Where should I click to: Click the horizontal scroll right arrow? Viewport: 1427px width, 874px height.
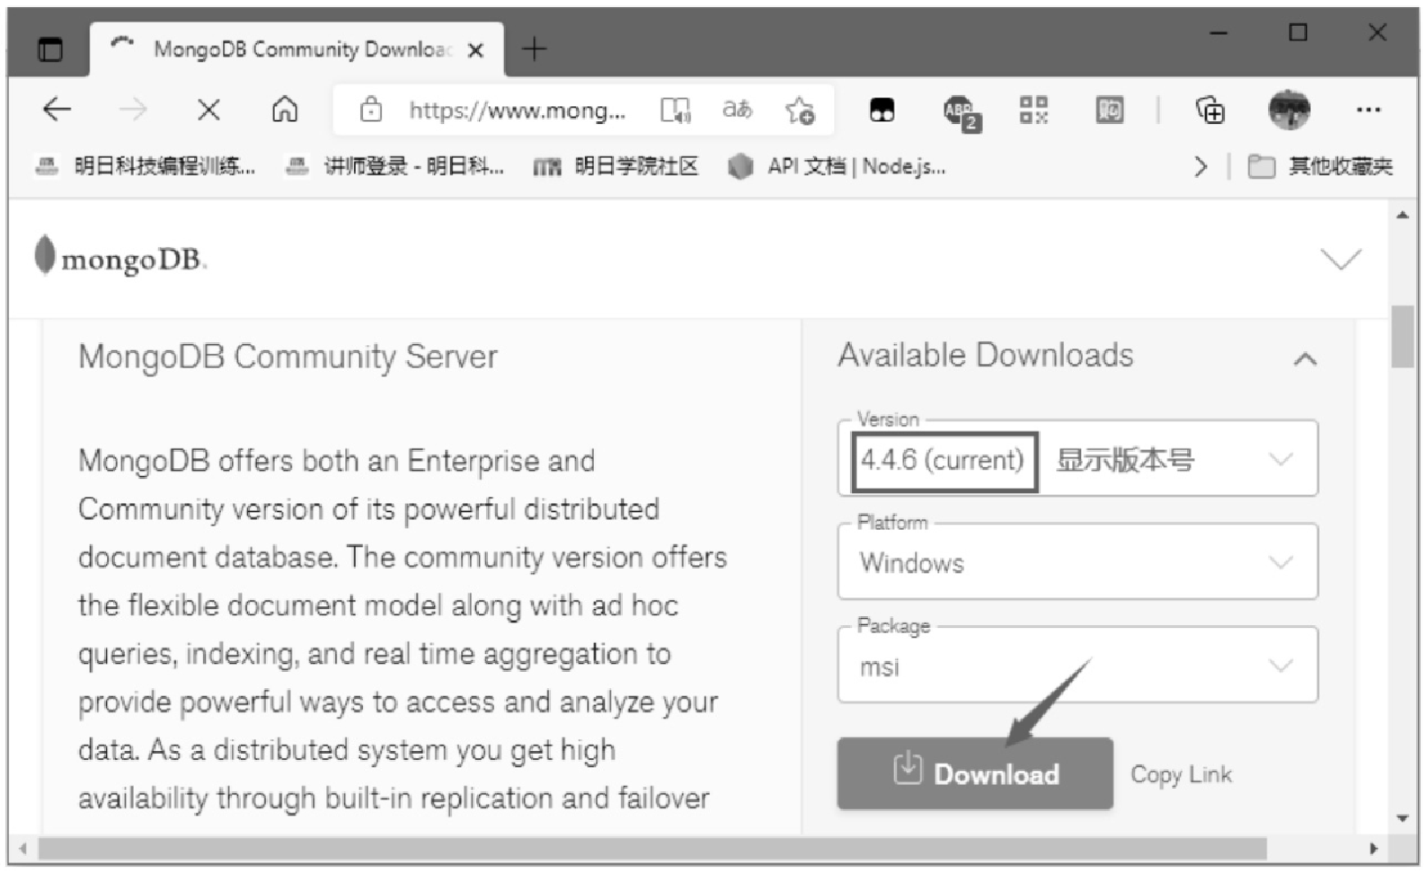coord(1372,848)
